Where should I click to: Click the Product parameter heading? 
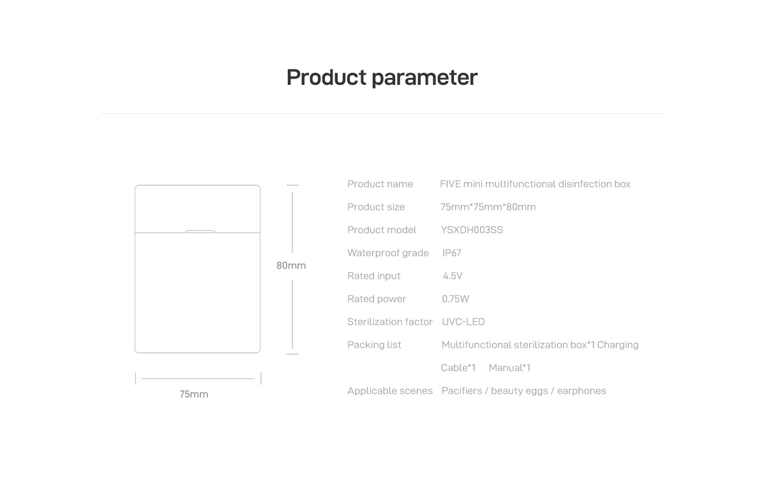click(x=382, y=78)
